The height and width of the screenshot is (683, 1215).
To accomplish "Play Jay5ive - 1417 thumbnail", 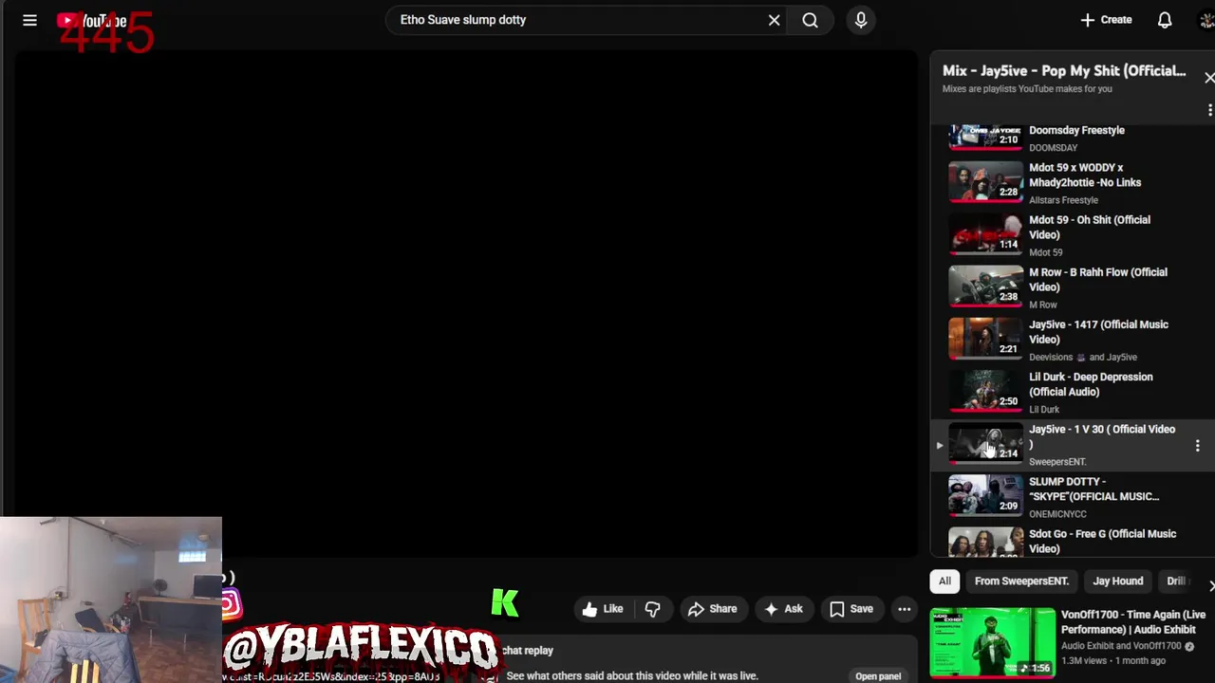I will (x=985, y=338).
